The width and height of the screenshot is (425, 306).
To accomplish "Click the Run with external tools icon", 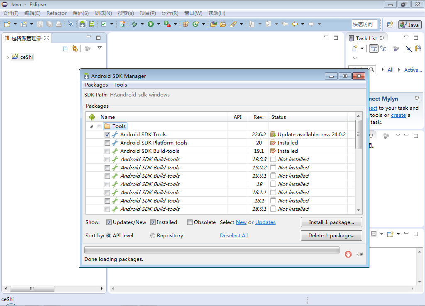I will [167, 24].
